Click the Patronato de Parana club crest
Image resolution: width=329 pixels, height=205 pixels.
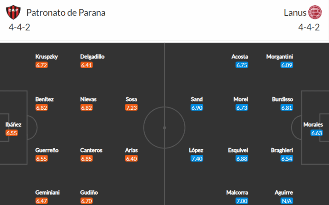pos(13,12)
